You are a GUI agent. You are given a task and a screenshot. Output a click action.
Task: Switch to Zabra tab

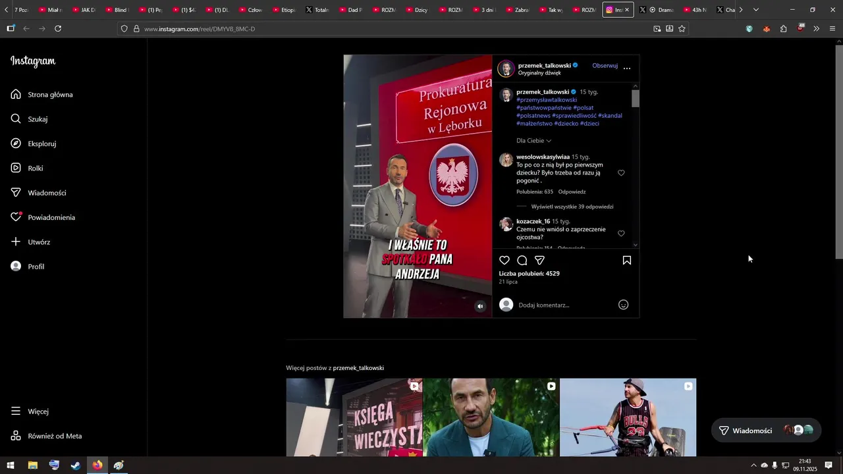pos(517,10)
